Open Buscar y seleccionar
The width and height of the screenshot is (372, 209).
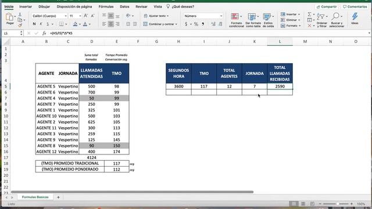[x=337, y=20]
